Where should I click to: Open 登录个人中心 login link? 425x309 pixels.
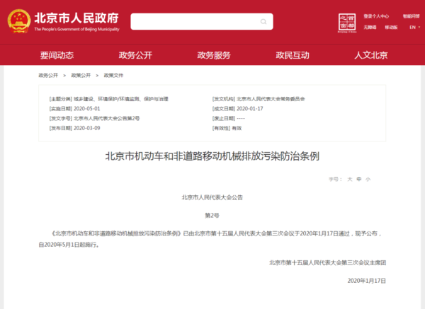point(376,16)
